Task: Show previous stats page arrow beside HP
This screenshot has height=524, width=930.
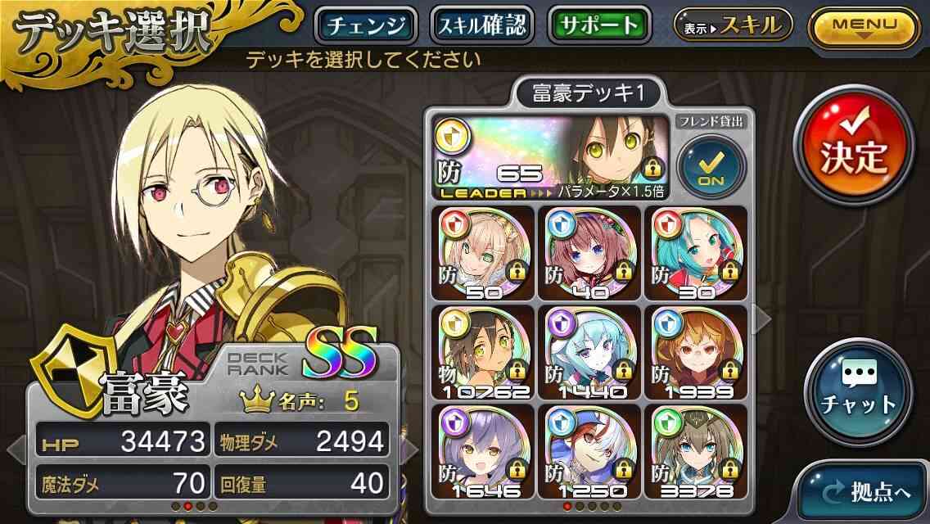Action: pos(16,449)
